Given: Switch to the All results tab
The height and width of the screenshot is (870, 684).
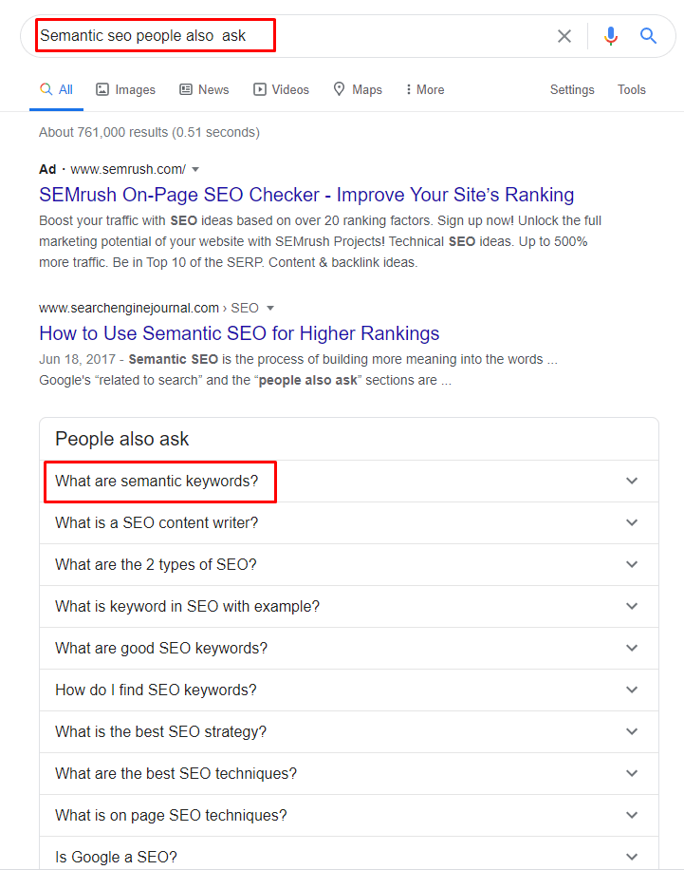Looking at the screenshot, I should tap(56, 88).
